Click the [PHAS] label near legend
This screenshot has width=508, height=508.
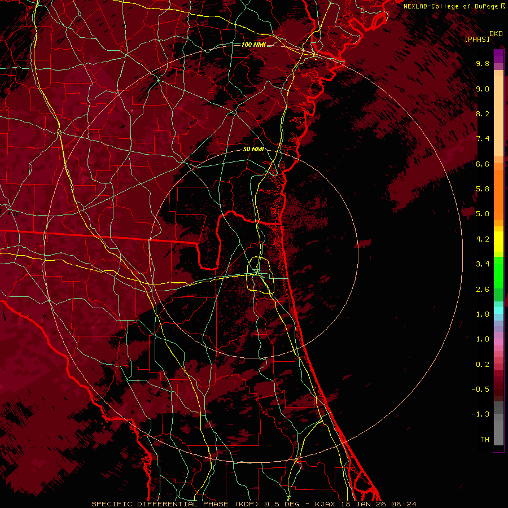click(477, 39)
